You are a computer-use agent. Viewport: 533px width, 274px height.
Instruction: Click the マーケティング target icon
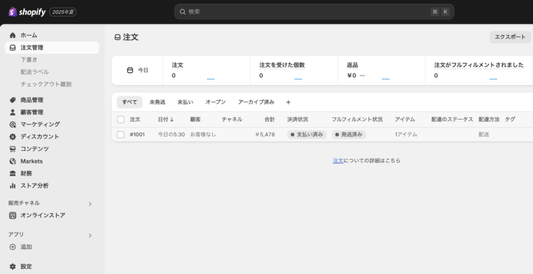(x=12, y=124)
